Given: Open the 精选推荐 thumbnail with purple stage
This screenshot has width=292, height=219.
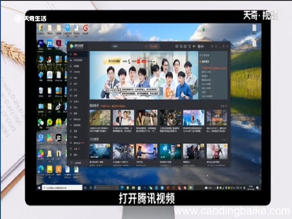Looking at the screenshot, I should pos(194,117).
